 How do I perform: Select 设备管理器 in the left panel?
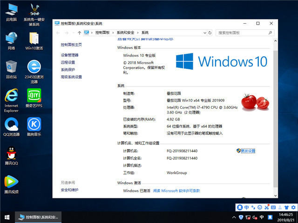click(69, 55)
